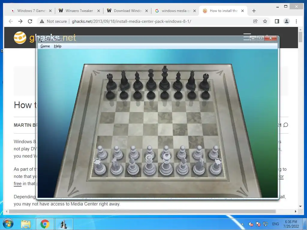The width and height of the screenshot is (307, 230).
Task: Select the leftmost white rook
Action: (x=100, y=167)
